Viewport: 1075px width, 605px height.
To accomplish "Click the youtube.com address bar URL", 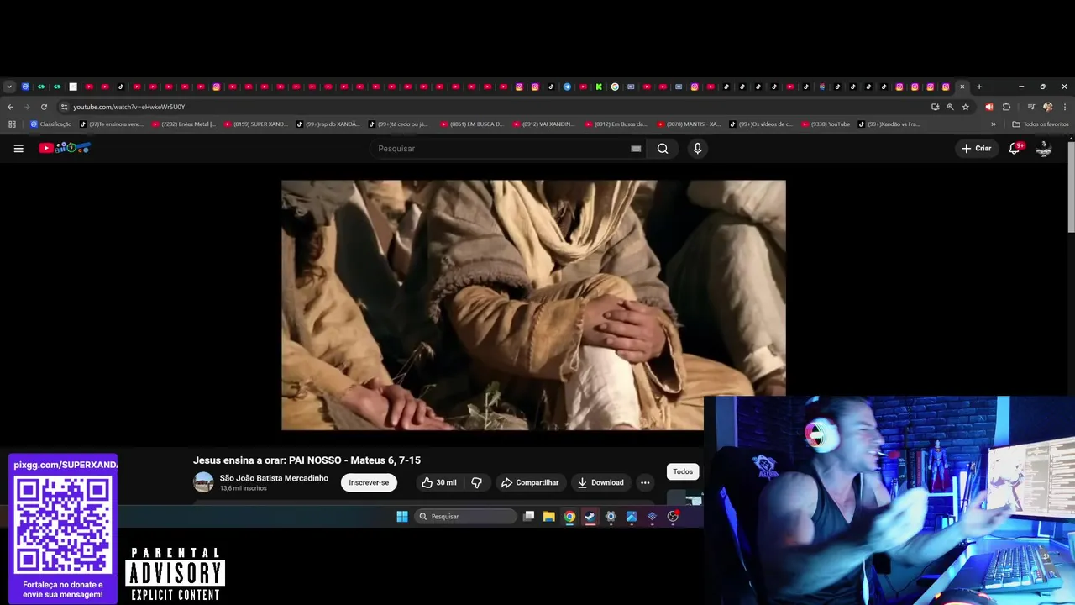I will point(128,107).
